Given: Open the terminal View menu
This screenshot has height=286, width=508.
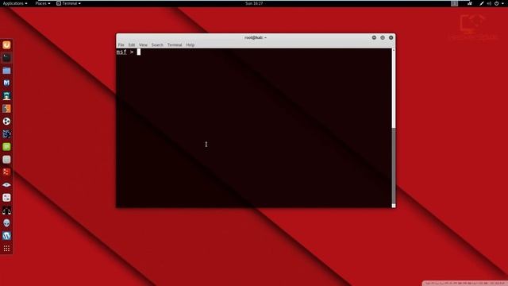Looking at the screenshot, I should (143, 44).
